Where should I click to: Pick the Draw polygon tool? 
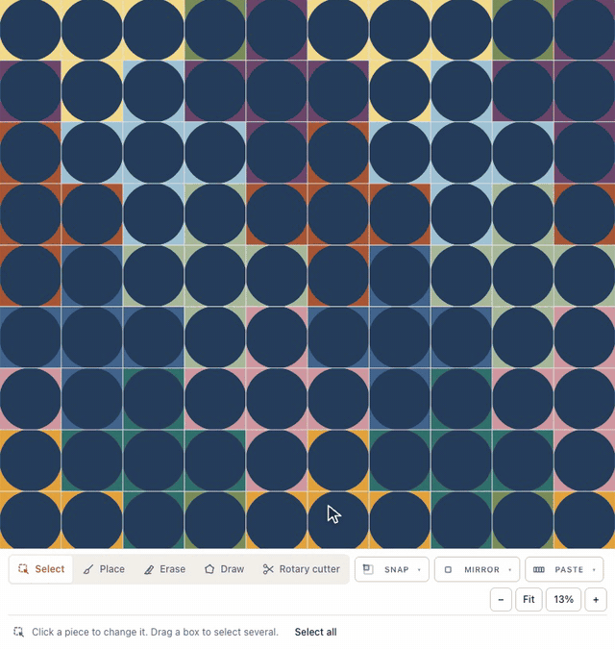click(224, 569)
